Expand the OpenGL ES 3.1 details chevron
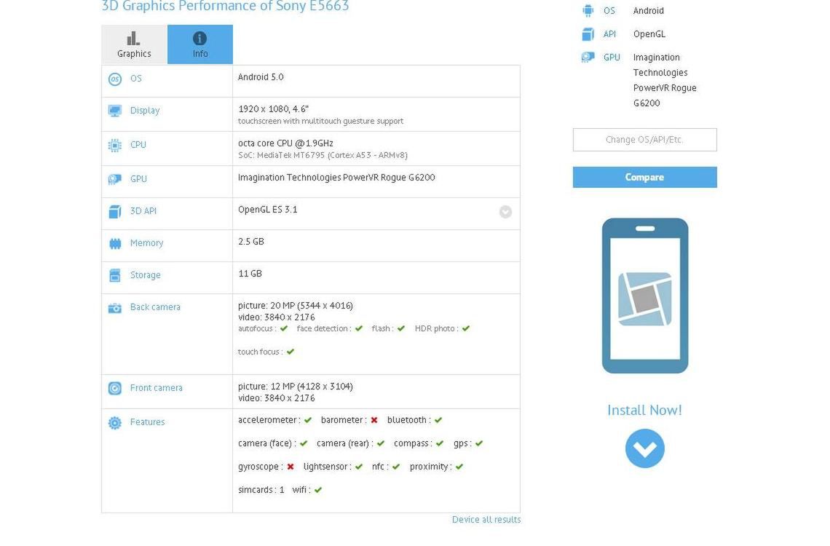 click(505, 212)
